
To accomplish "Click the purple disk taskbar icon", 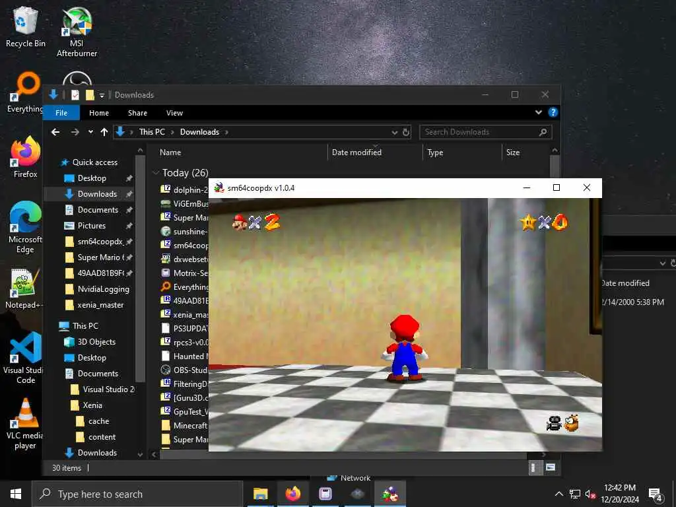I will click(325, 494).
